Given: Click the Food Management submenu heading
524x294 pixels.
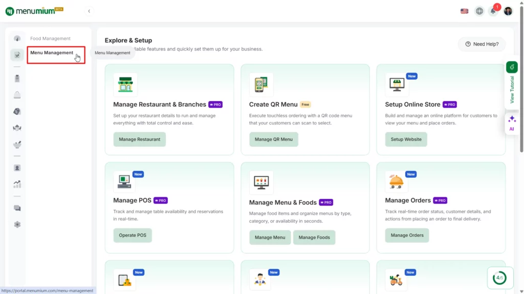Looking at the screenshot, I should click(x=50, y=38).
